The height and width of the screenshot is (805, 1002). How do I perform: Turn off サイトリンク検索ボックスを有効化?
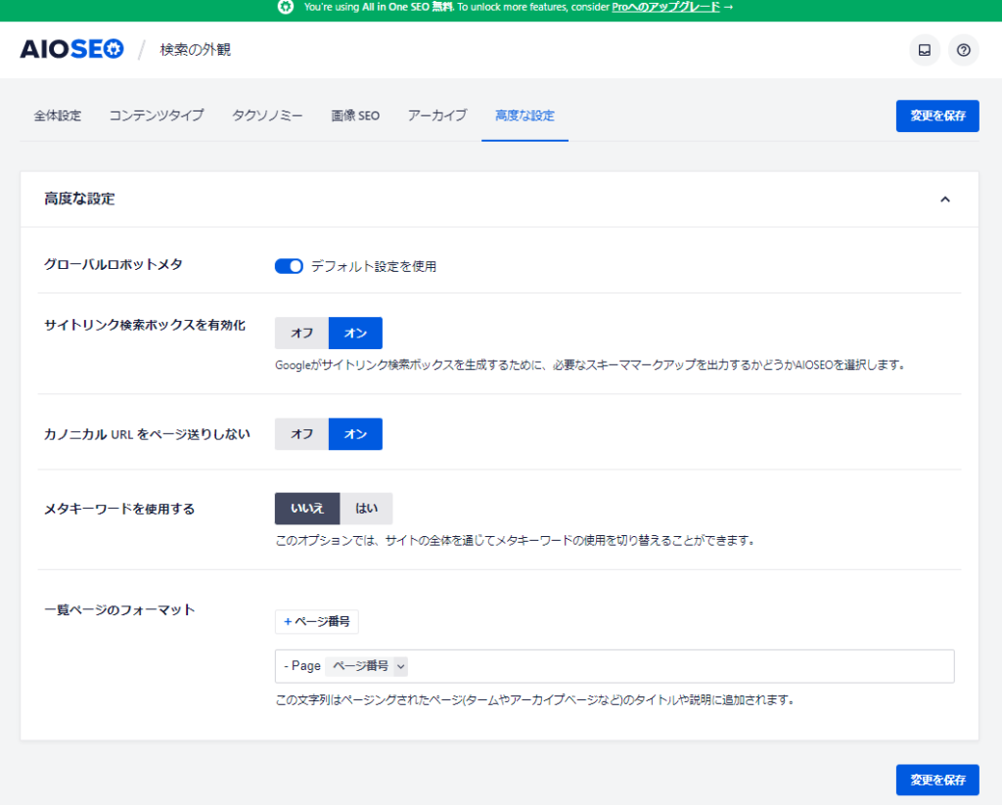click(x=301, y=333)
